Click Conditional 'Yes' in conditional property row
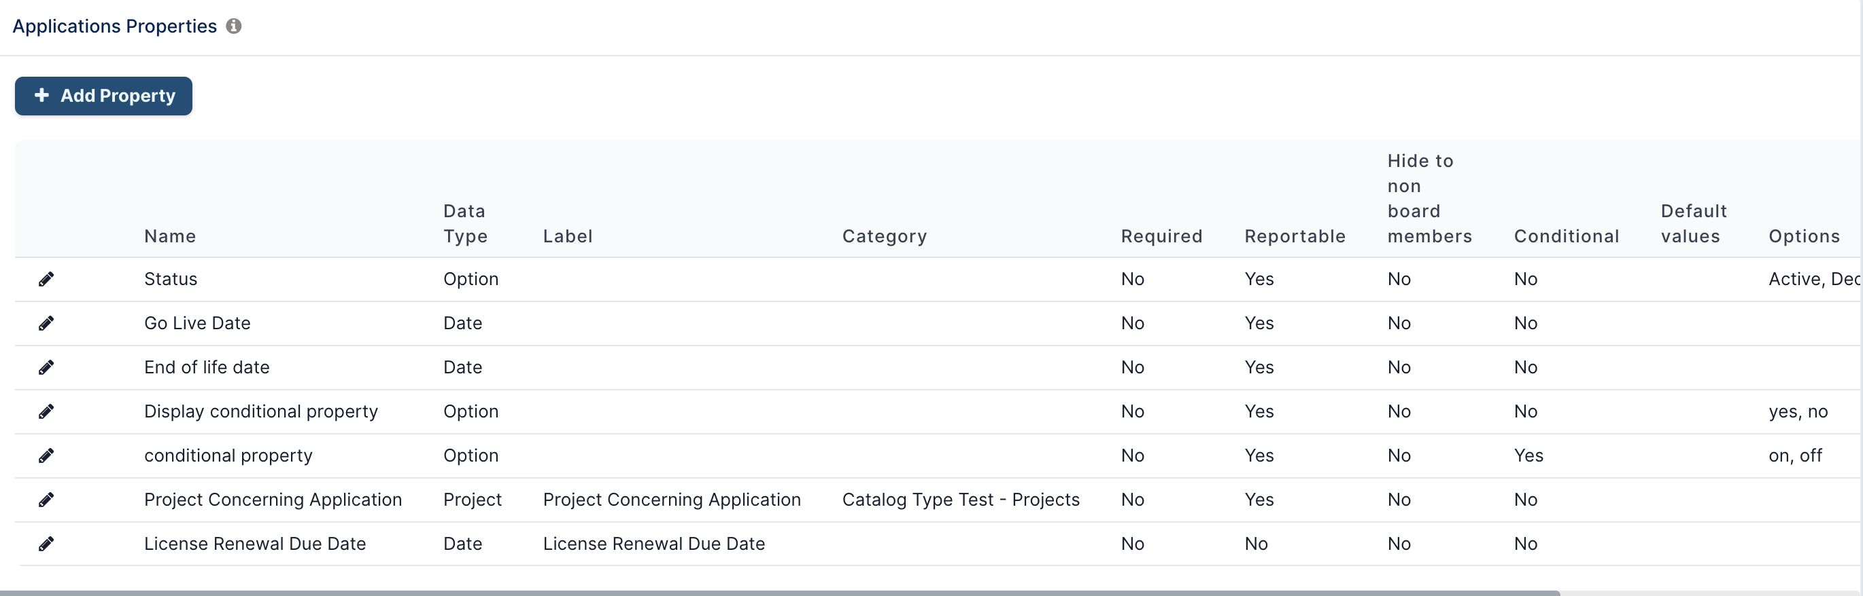The width and height of the screenshot is (1863, 596). (1528, 456)
